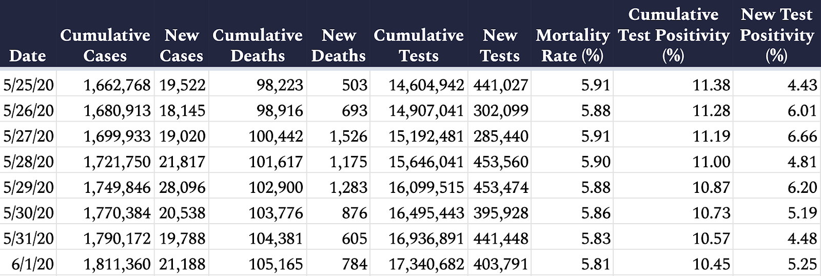The height and width of the screenshot is (276, 821).
Task: Click the New Test Positivity (%) header
Action: 777,35
